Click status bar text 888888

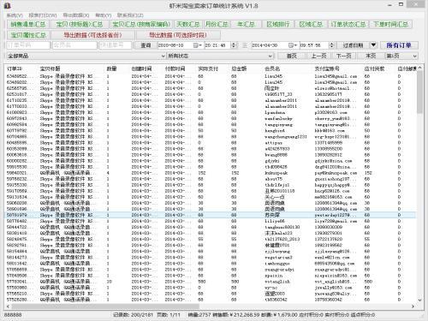pos(13,315)
